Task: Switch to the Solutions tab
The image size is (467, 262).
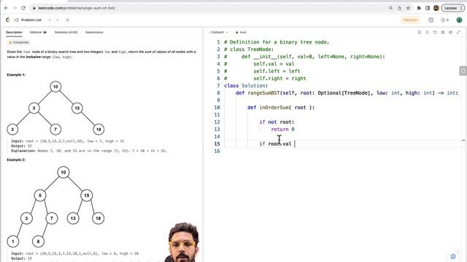Action: click(x=66, y=32)
